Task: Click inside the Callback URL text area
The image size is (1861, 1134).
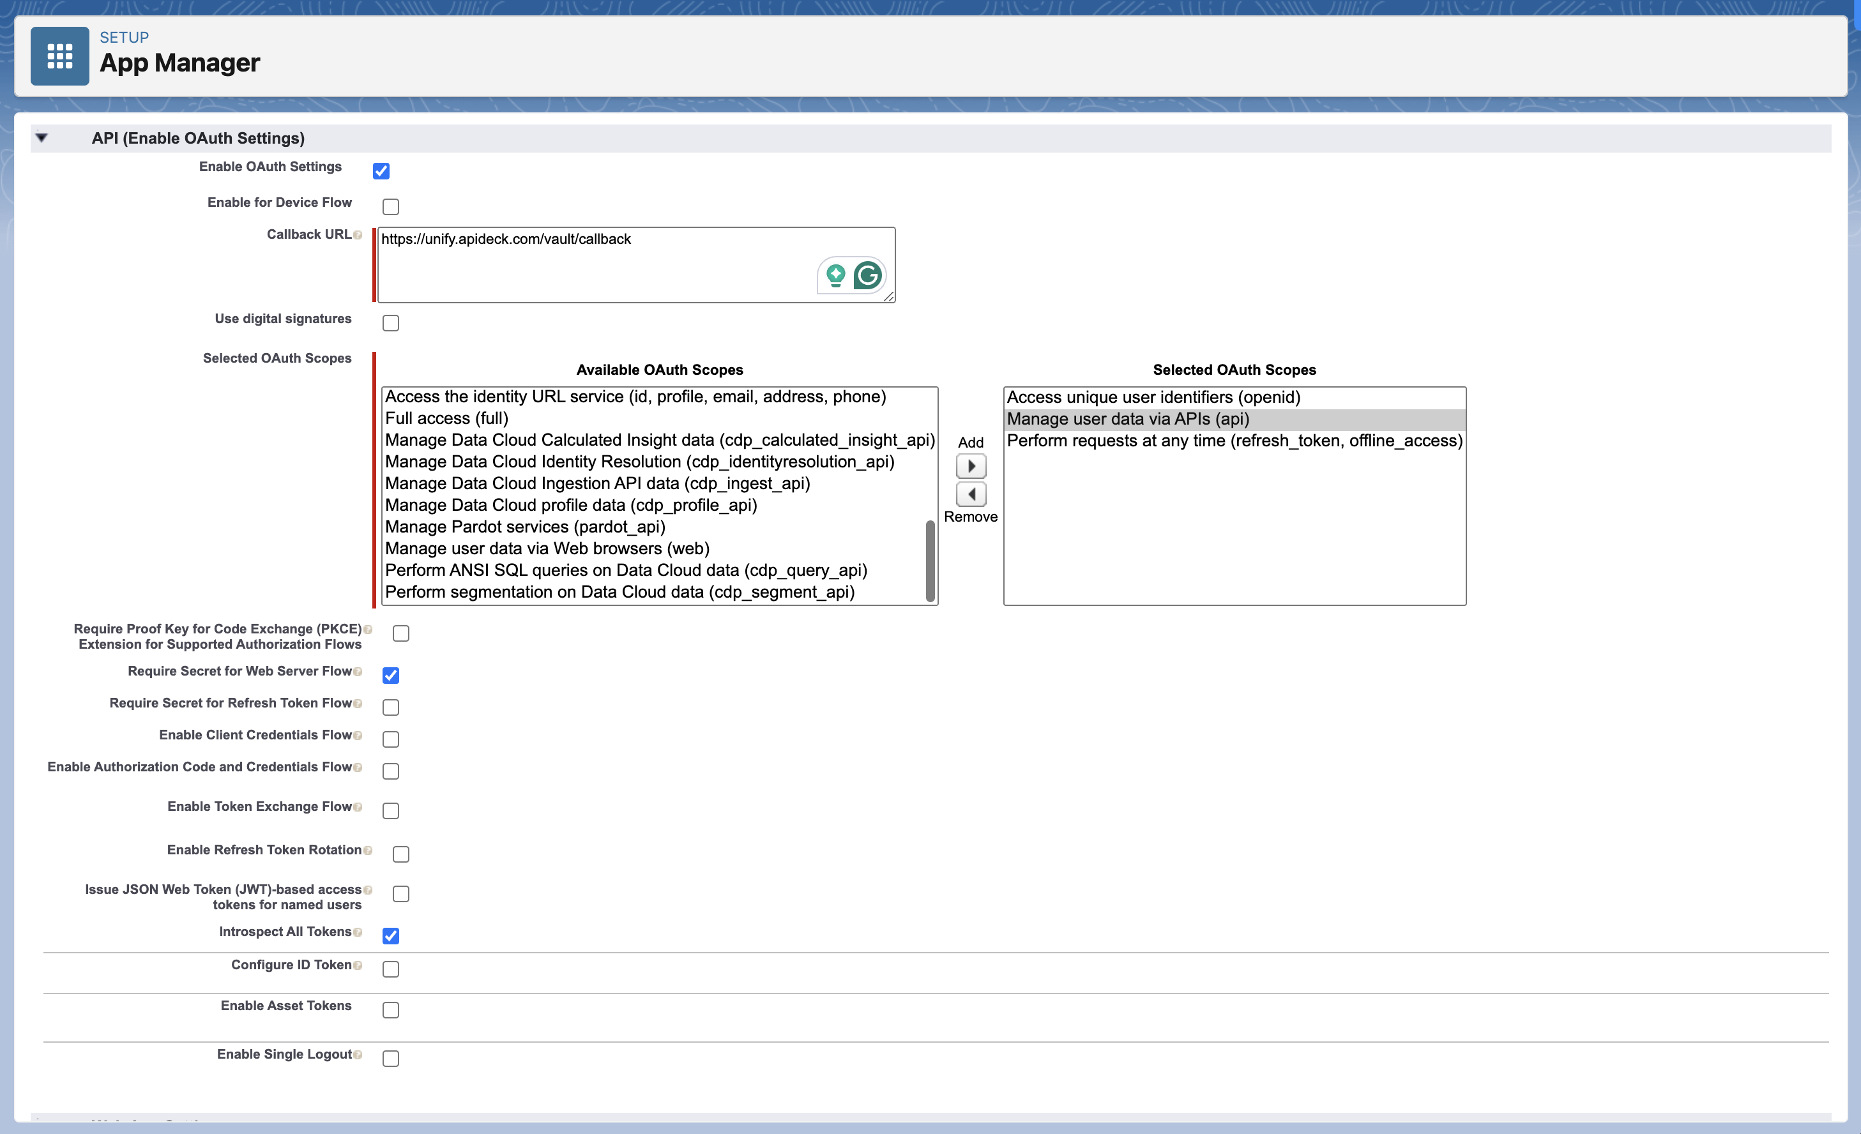Action: [x=636, y=265]
